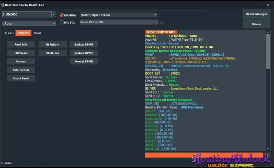Open Device Manager
The image size is (274, 168).
[256, 14]
